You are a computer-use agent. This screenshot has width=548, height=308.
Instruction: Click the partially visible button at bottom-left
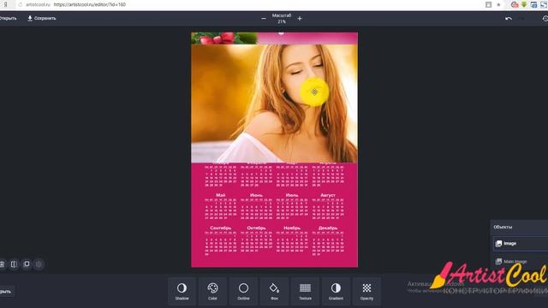point(7,291)
